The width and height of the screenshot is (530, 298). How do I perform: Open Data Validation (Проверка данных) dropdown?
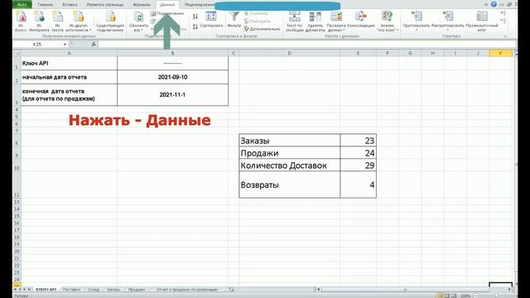(336, 22)
